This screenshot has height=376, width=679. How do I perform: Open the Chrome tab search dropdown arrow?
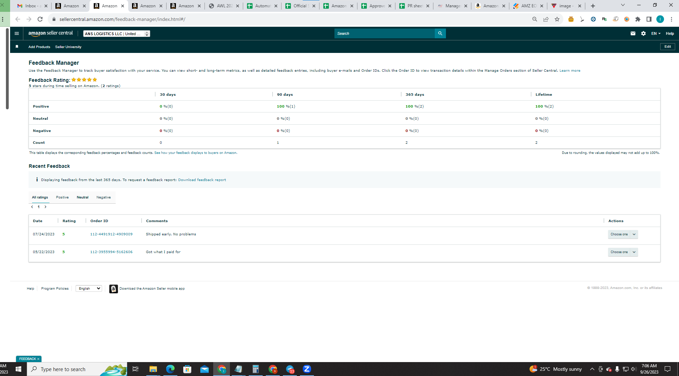pyautogui.click(x=623, y=5)
